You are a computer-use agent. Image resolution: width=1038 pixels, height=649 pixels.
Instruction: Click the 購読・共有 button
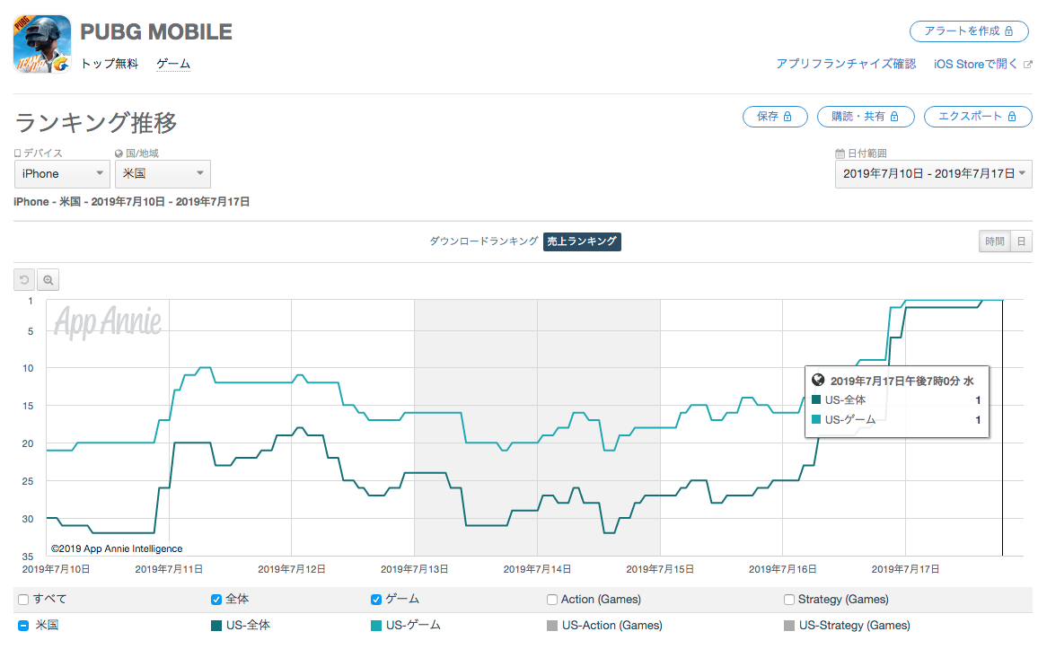pos(866,117)
